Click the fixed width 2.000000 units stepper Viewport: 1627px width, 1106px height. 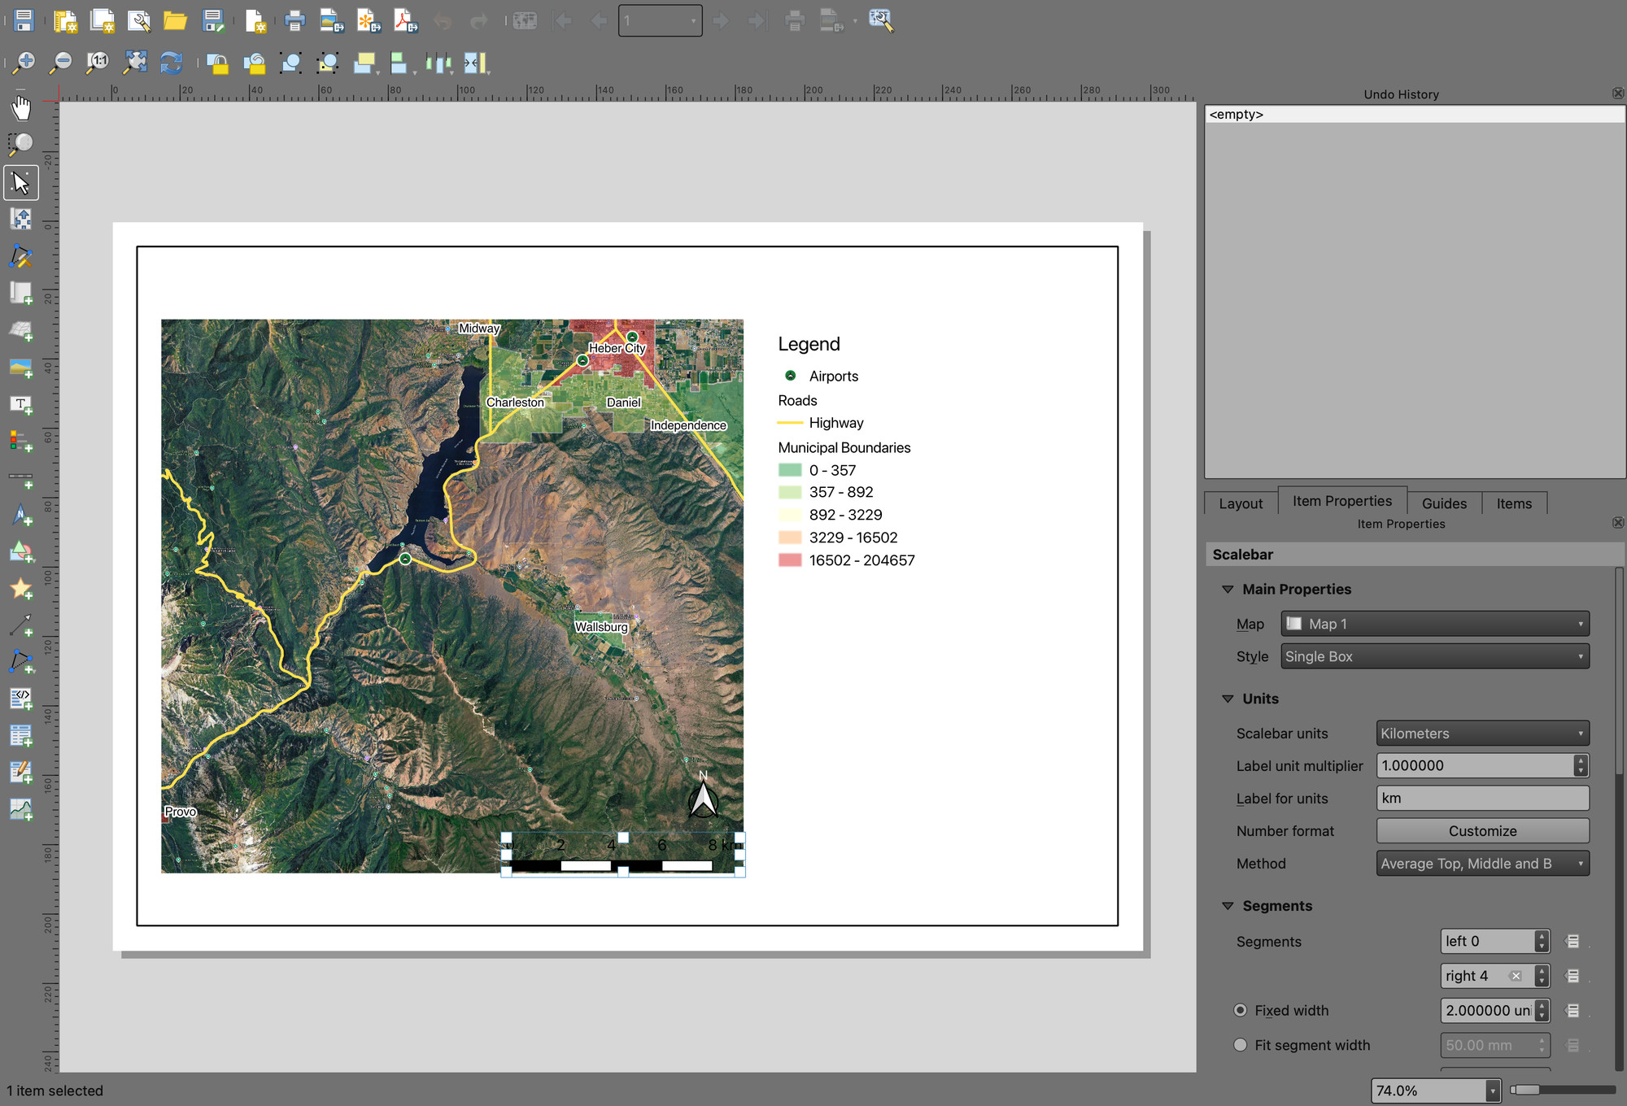point(1542,1010)
